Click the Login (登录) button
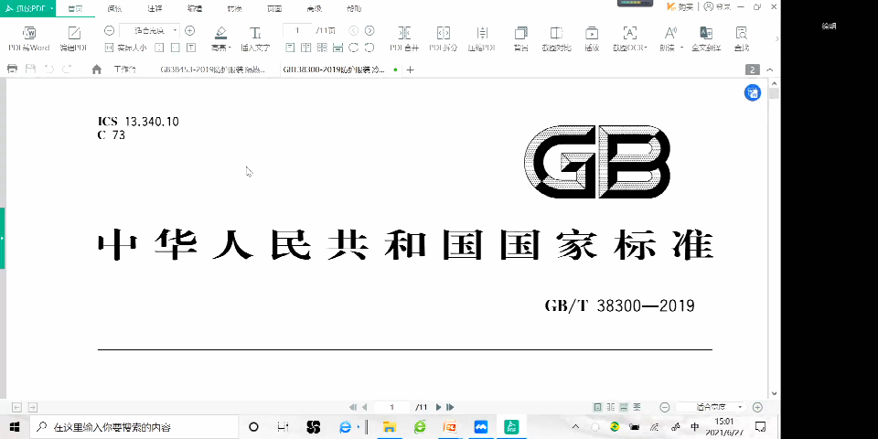Viewport: 878px width, 439px height. (x=718, y=6)
